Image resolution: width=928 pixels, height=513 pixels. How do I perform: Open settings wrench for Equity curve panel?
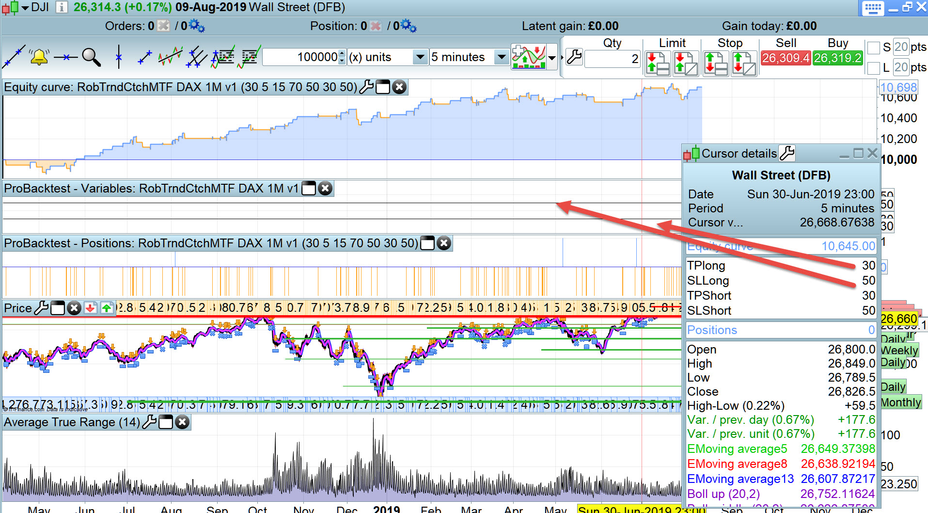[x=367, y=87]
